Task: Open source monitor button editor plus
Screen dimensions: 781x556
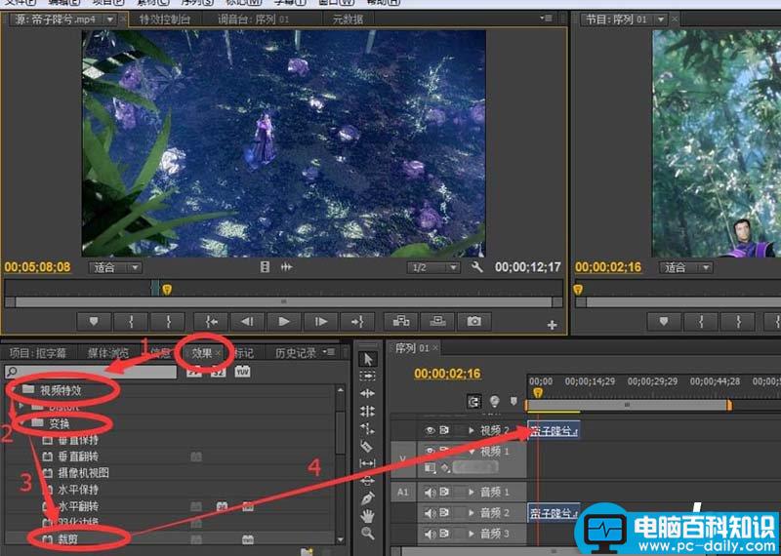Action: point(552,325)
